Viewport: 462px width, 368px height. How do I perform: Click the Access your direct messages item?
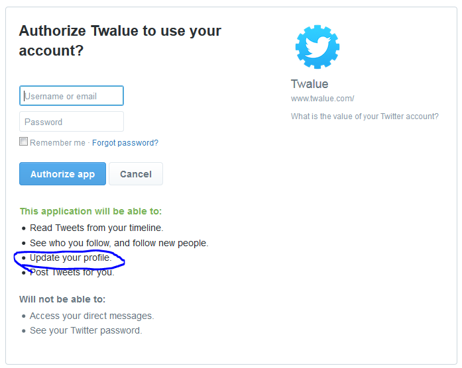point(92,316)
